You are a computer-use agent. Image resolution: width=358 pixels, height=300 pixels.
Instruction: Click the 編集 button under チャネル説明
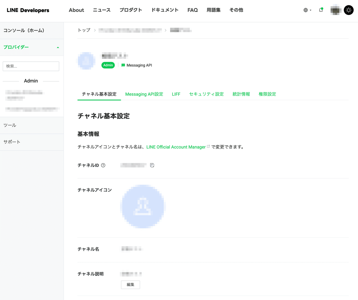click(130, 285)
